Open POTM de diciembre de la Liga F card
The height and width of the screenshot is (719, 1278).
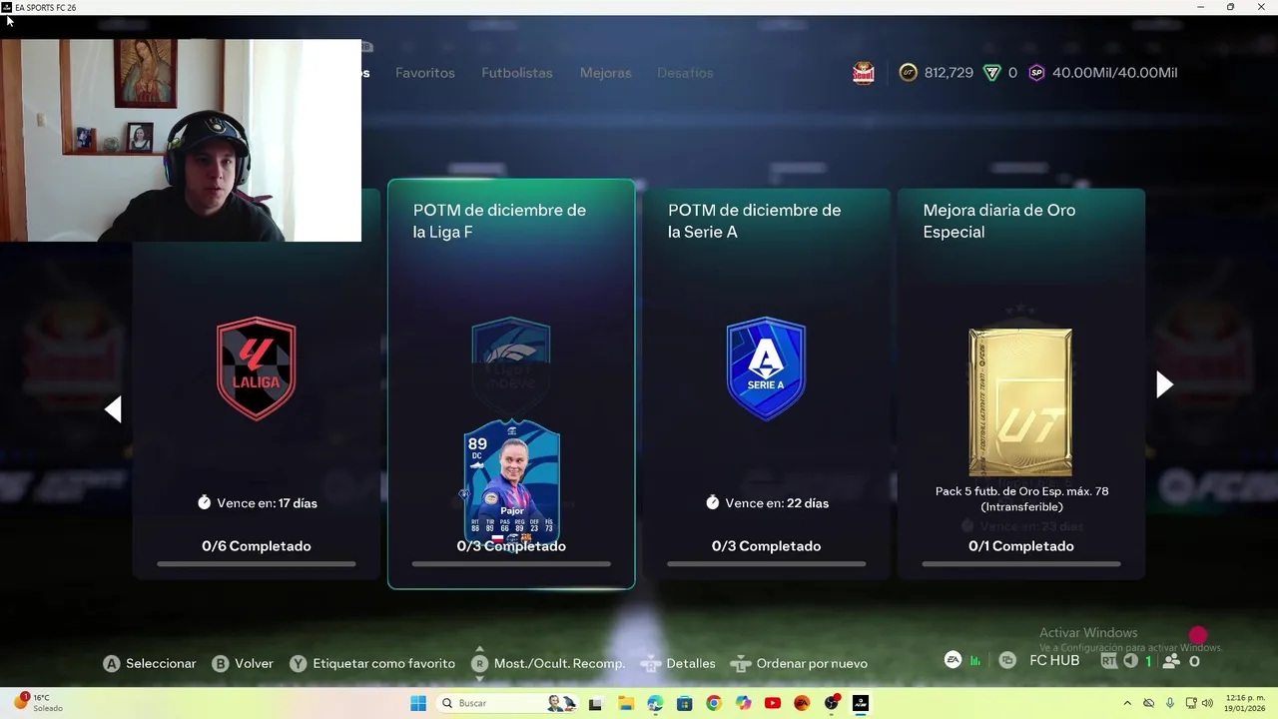(511, 384)
